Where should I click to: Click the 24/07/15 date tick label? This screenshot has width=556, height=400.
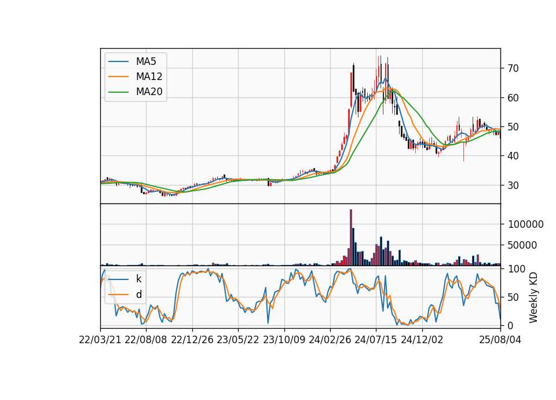[376, 340]
